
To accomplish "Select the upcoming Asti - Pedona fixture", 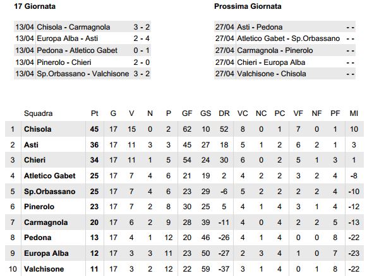I will (285, 27).
